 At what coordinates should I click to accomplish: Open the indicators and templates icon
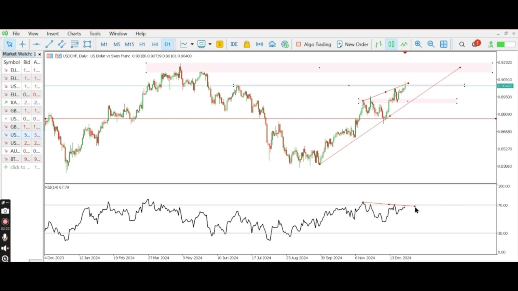201,44
